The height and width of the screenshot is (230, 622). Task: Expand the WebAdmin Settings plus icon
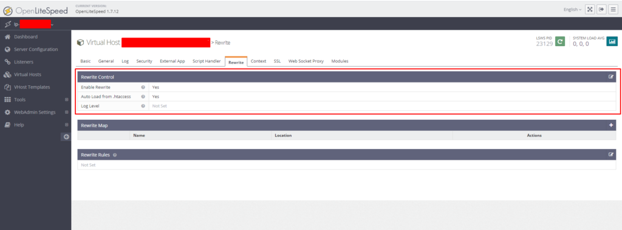(67, 112)
